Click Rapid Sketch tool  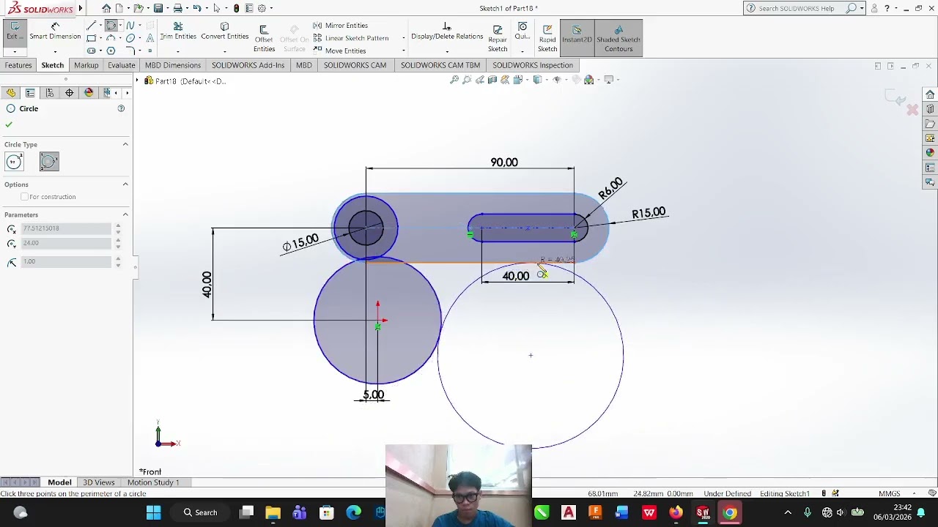547,38
